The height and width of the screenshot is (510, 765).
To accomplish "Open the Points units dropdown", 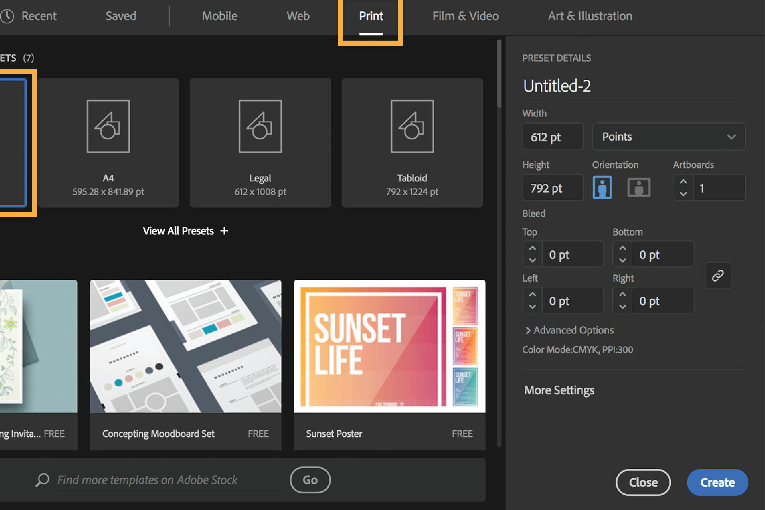I will (x=669, y=137).
